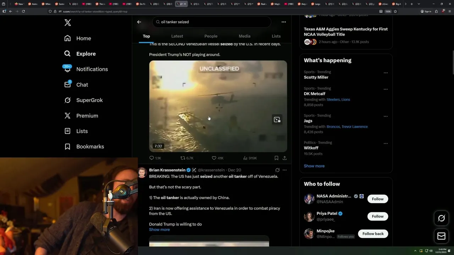Bookmark the video post
Viewport: 454px width, 255px height.
point(276,158)
